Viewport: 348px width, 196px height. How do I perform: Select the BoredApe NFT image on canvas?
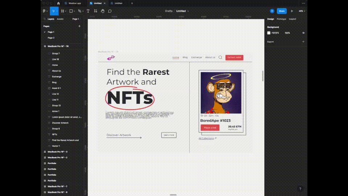[x=221, y=93]
